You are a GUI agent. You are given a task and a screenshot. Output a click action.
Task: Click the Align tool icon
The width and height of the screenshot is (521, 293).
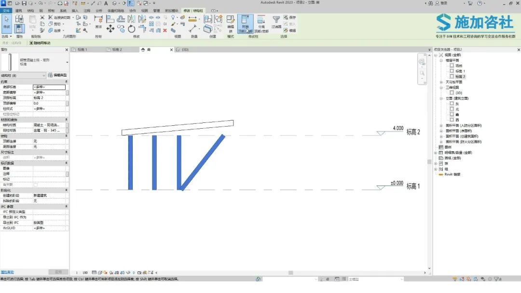[x=110, y=19]
